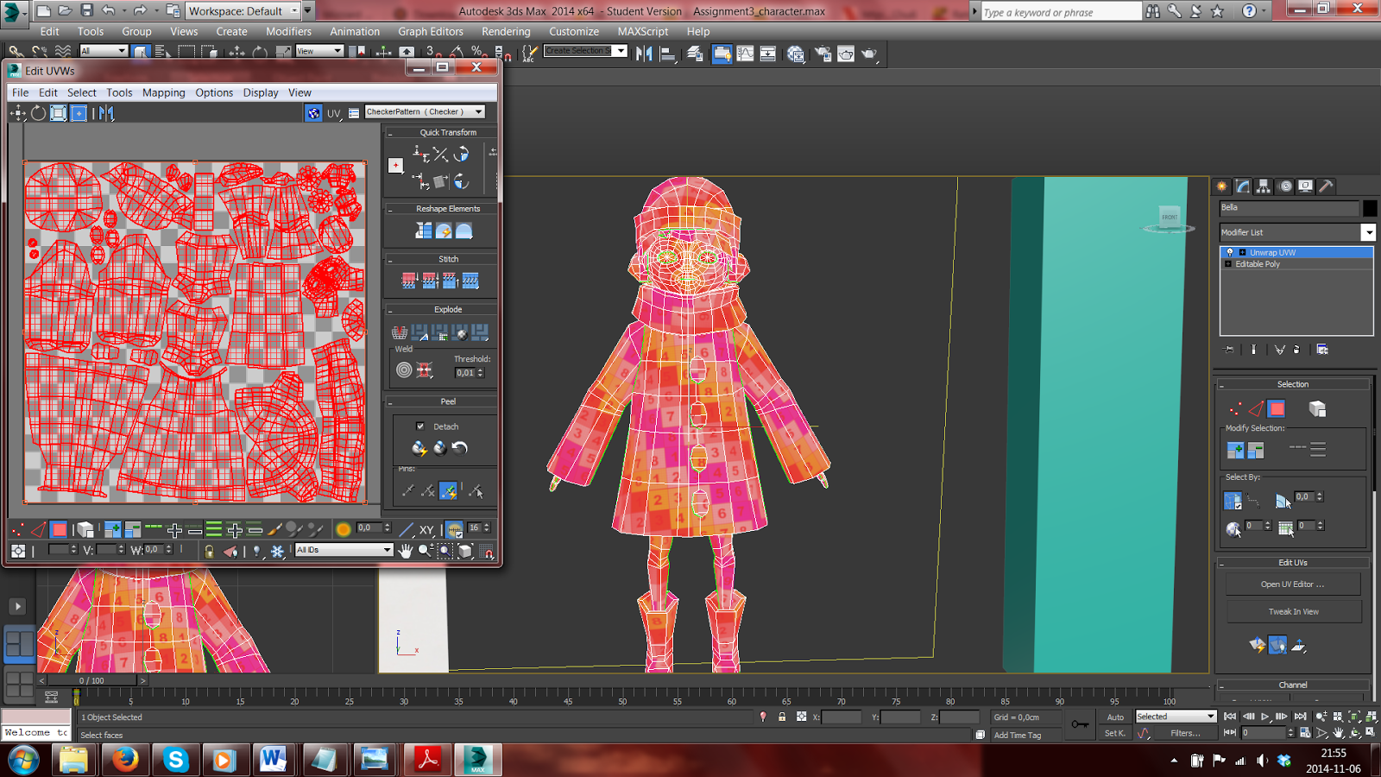
Task: Collapse the Quick Transform rollout
Action: click(441, 132)
